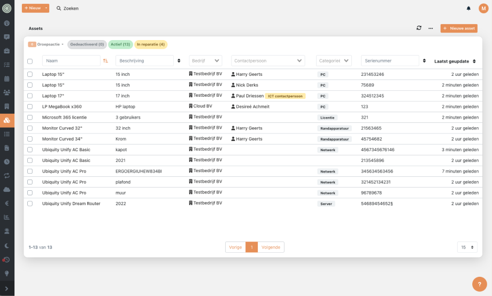Open the user avatar M menu
Image resolution: width=492 pixels, height=296 pixels.
pos(483,9)
